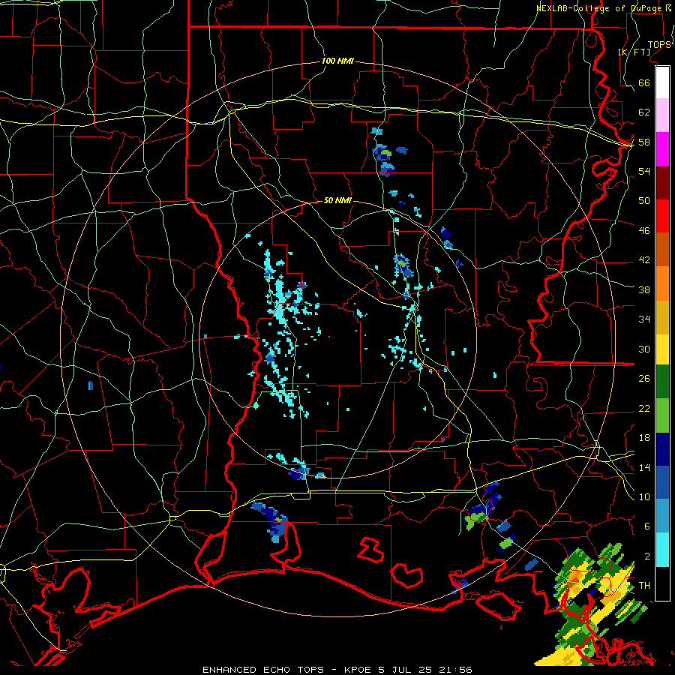The width and height of the screenshot is (675, 675).
Task: Click the 'TOPS' legend heading
Action: click(x=659, y=44)
